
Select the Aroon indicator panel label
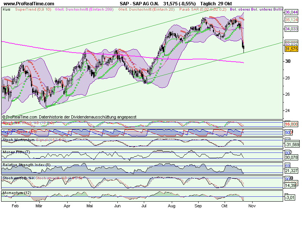(19, 132)
